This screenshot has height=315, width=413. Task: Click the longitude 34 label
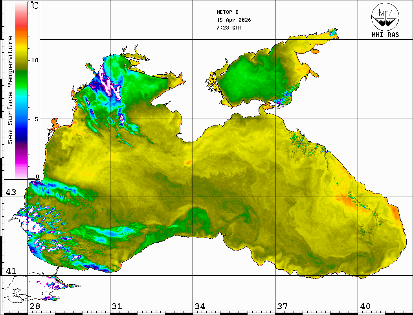tap(200, 306)
